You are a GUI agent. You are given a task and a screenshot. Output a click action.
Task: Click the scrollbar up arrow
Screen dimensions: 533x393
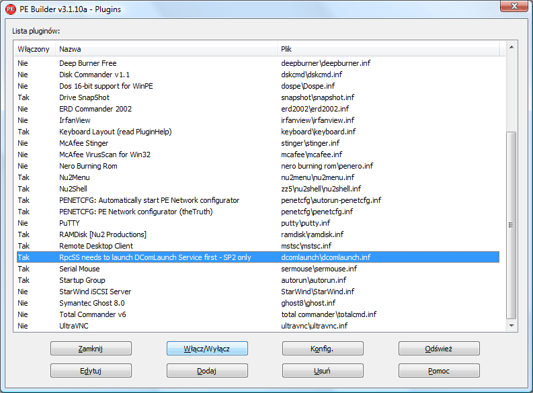pyautogui.click(x=511, y=47)
